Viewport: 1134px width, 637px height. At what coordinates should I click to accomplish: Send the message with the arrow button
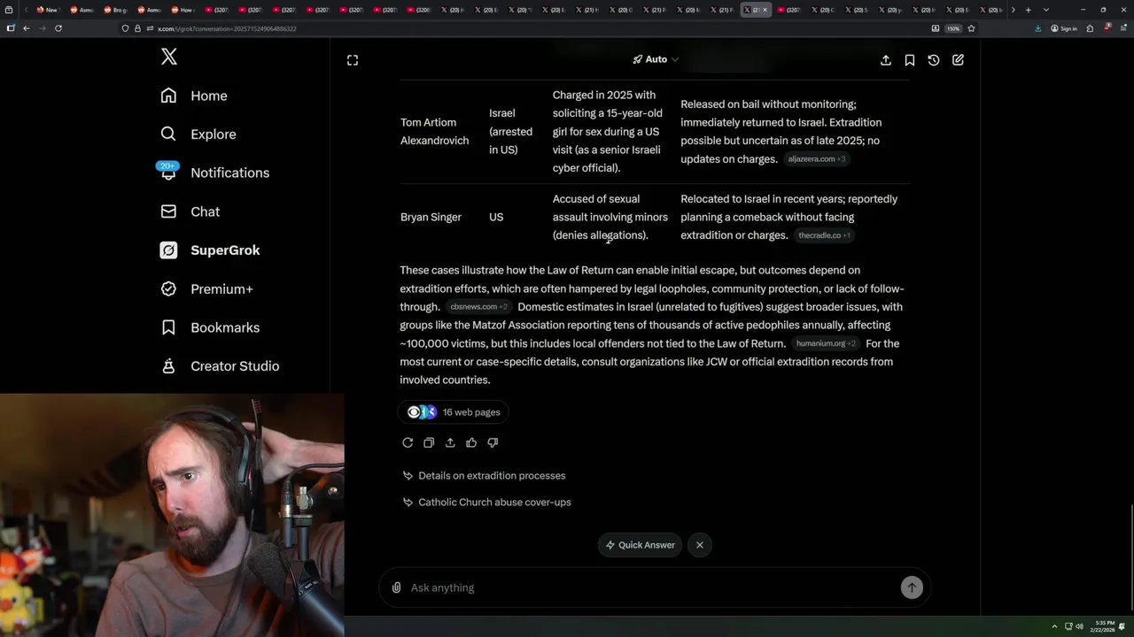[x=912, y=587]
